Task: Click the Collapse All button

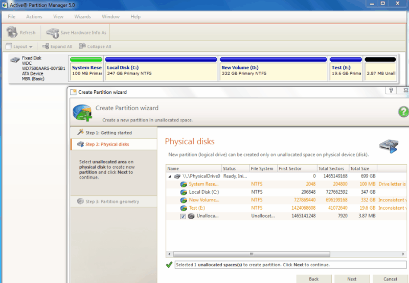Action: (x=95, y=46)
